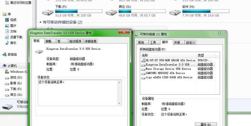Click the 家庭组 homegroup icon
251x126 pixels.
pos(4,54)
